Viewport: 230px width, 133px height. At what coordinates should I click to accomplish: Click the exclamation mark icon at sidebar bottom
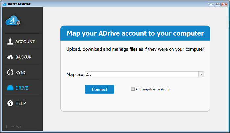click(7, 127)
